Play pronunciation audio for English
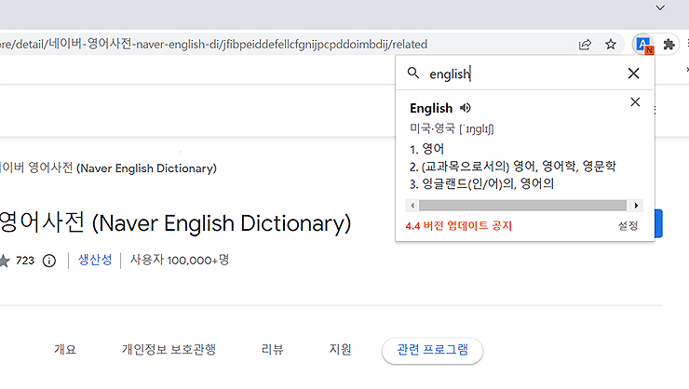The width and height of the screenshot is (689, 389). [466, 108]
